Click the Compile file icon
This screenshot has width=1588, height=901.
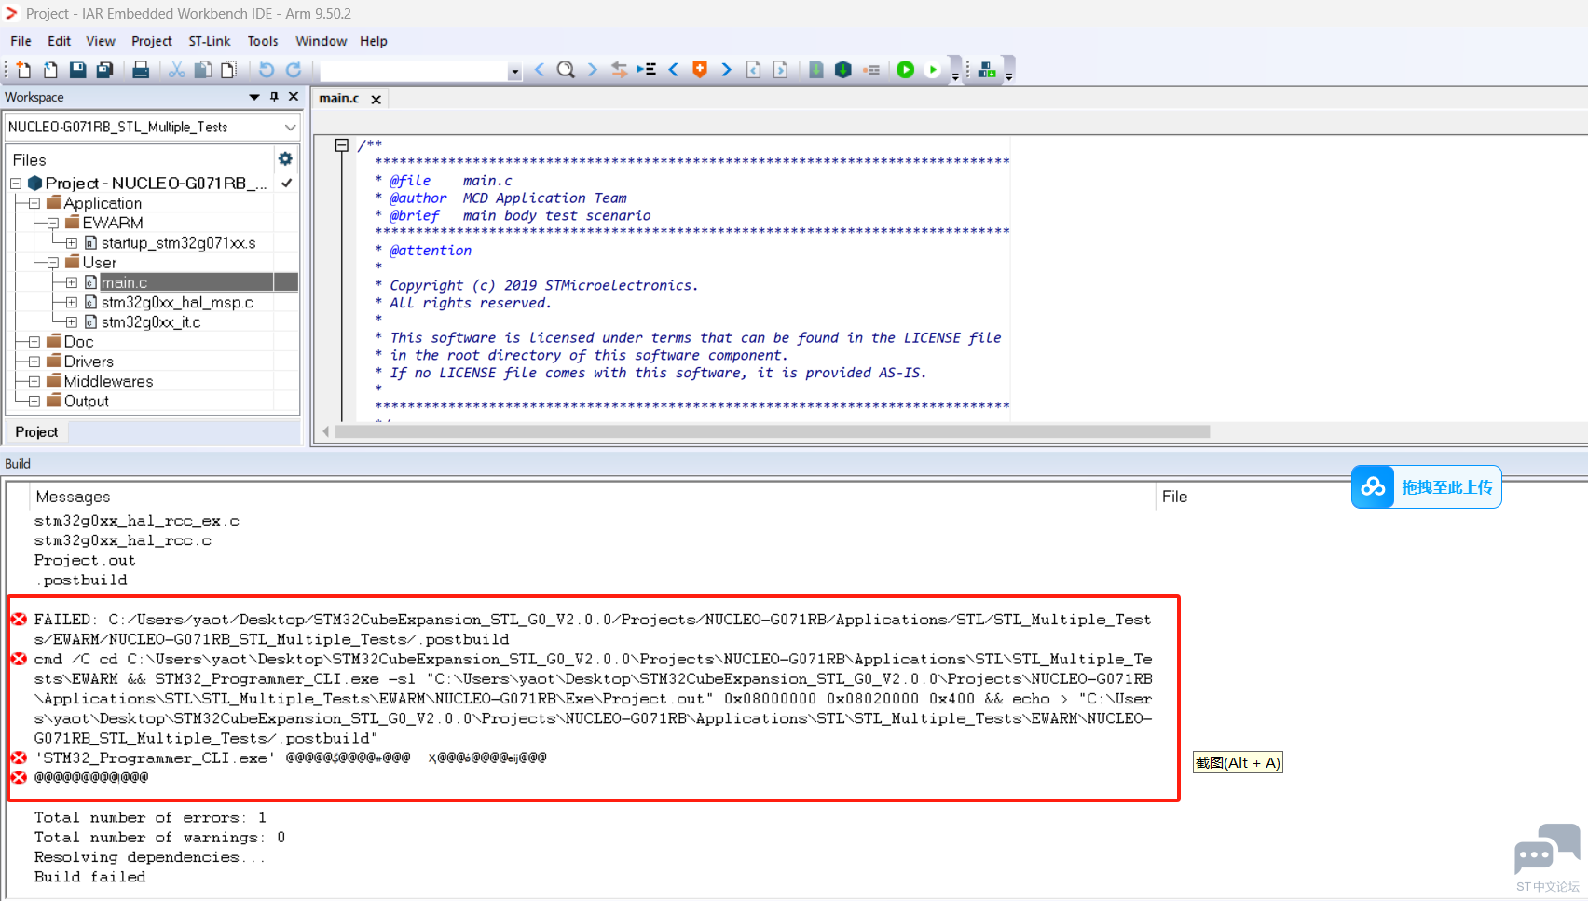(x=816, y=70)
